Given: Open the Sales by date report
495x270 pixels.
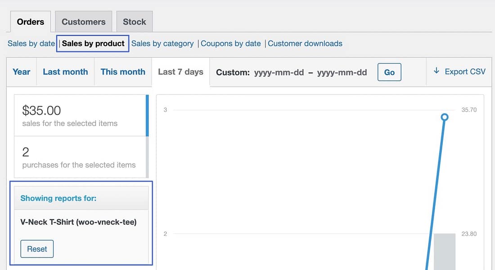Looking at the screenshot, I should [31, 44].
